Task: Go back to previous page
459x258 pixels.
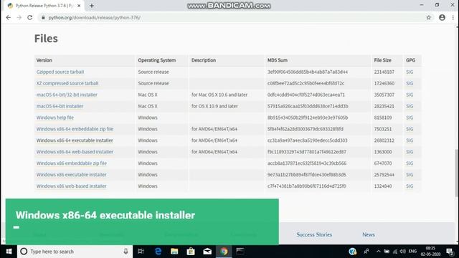Action: click(8, 17)
